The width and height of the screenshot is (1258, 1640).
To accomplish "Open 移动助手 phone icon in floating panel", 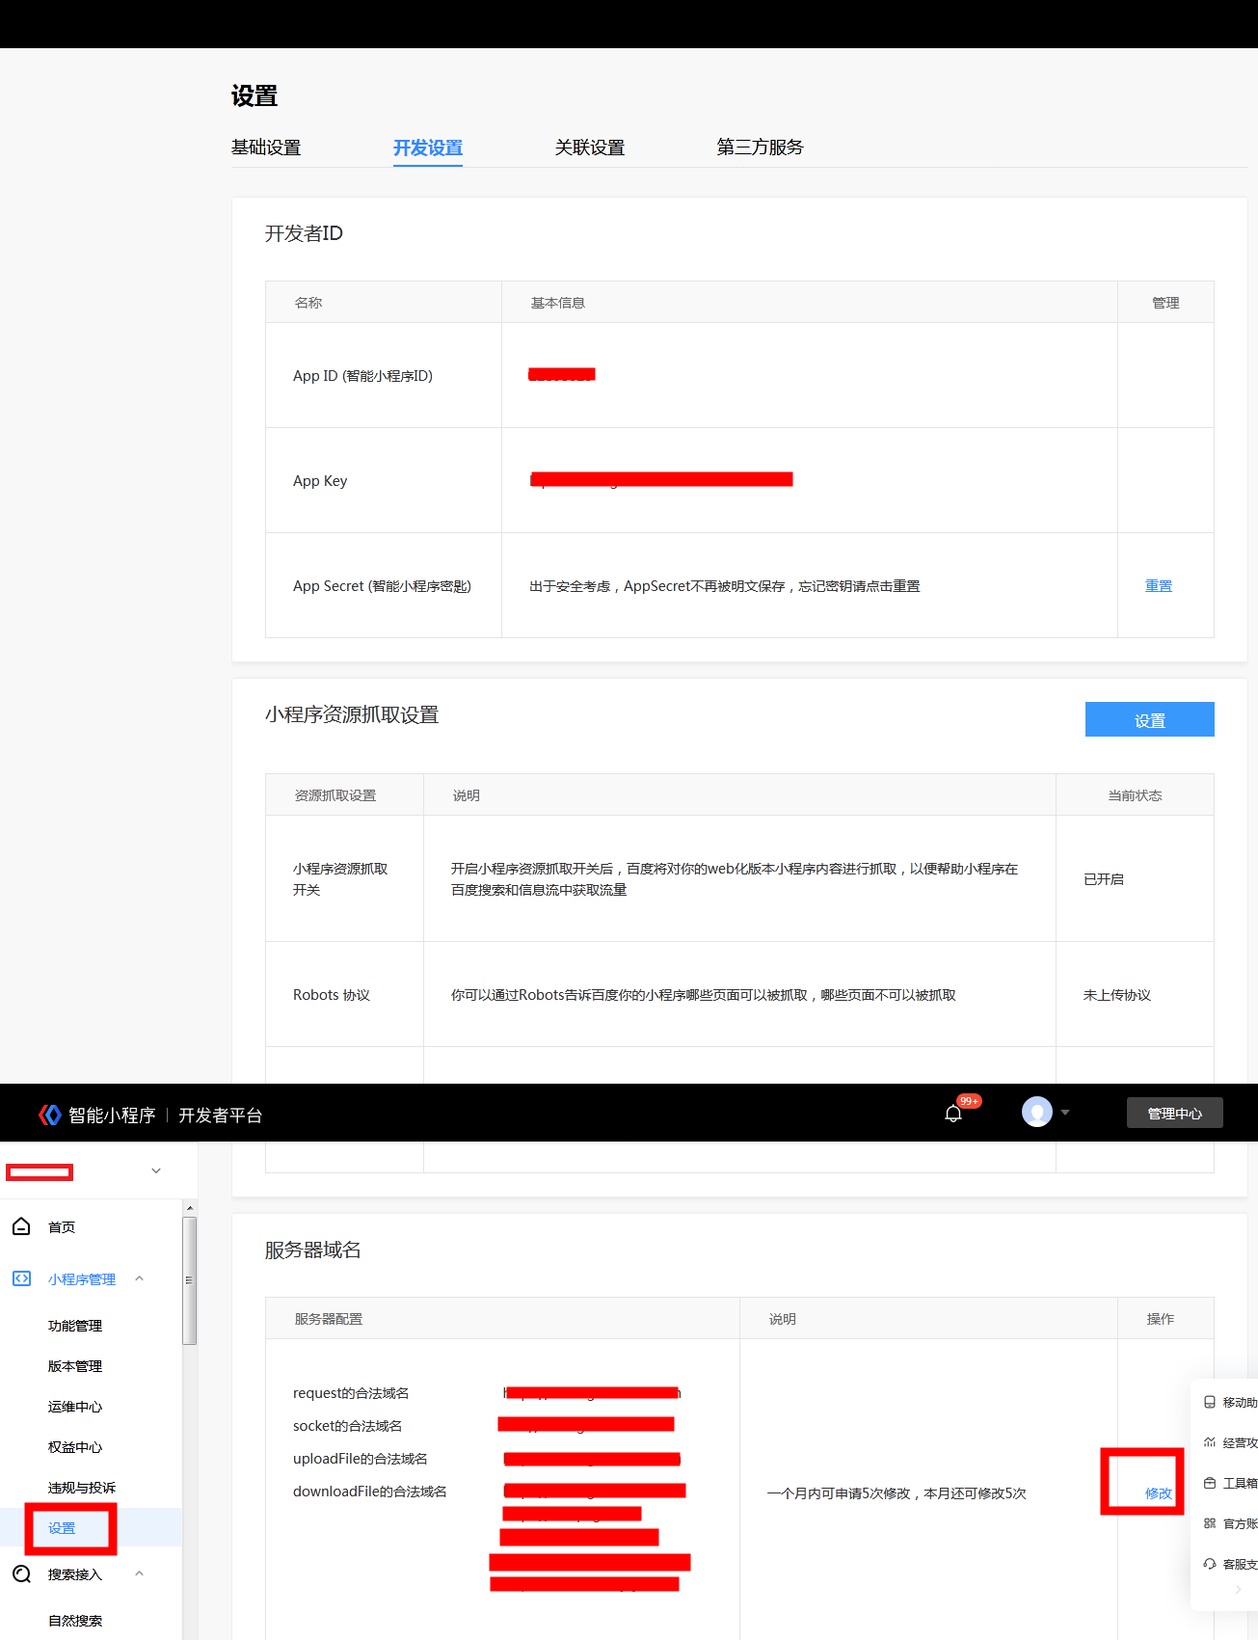I will (x=1210, y=1402).
